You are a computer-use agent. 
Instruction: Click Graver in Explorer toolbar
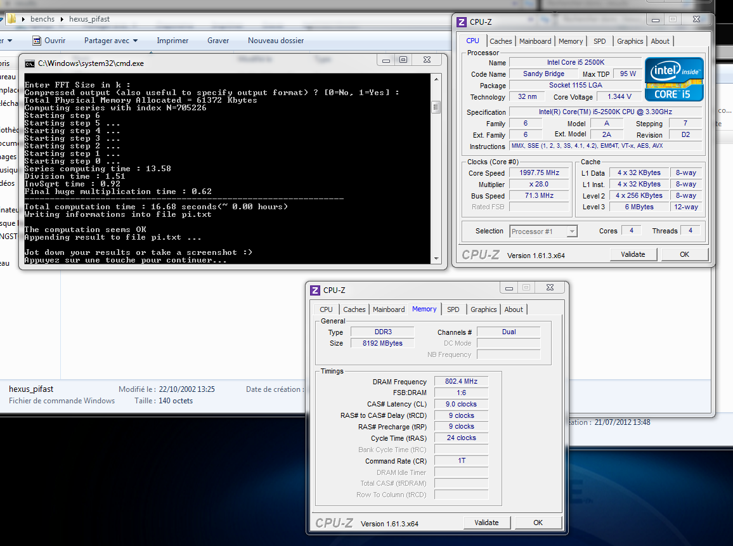218,41
